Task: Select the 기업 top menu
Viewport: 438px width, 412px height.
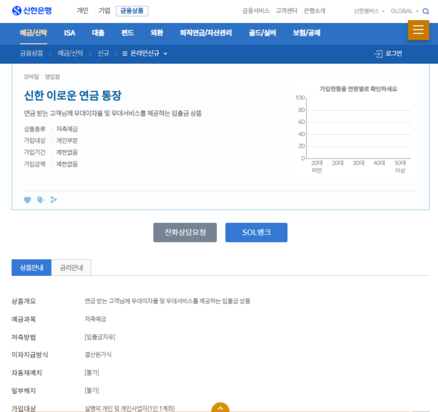Action: (104, 10)
